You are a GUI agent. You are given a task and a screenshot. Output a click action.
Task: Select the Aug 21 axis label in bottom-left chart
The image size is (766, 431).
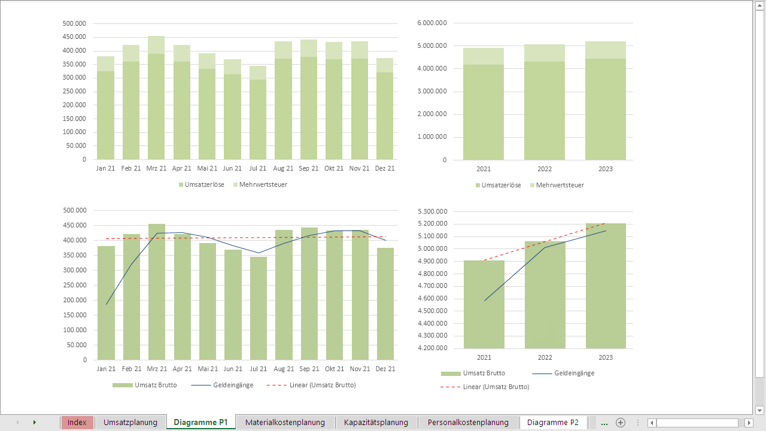(284, 369)
